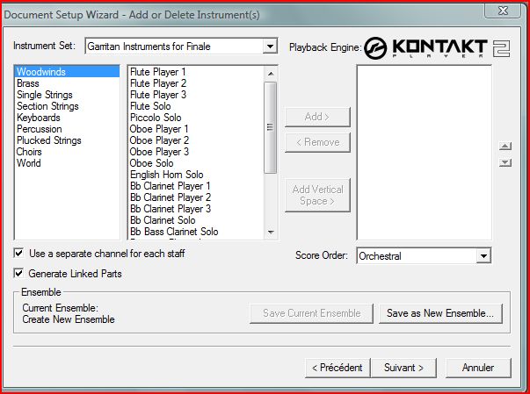
Task: Click the move-down arrow beside the instrument list
Action: tap(505, 162)
